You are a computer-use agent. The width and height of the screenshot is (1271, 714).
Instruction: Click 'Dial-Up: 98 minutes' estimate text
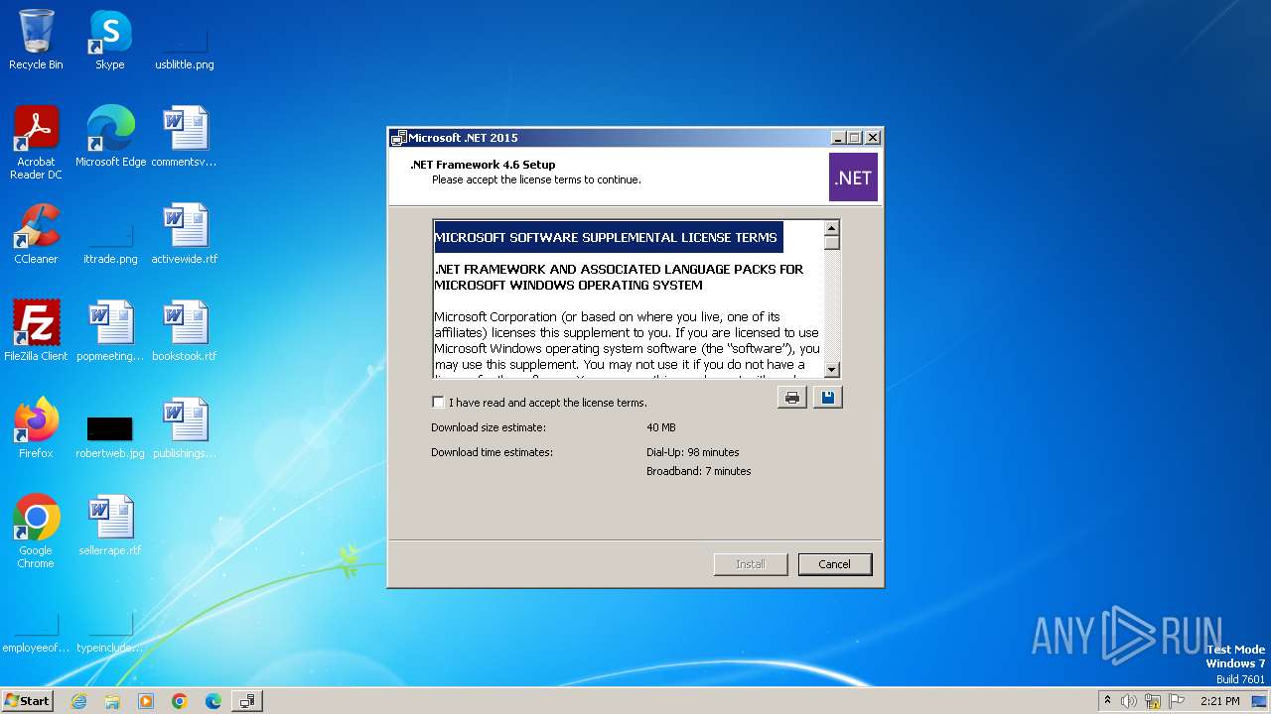692,452
